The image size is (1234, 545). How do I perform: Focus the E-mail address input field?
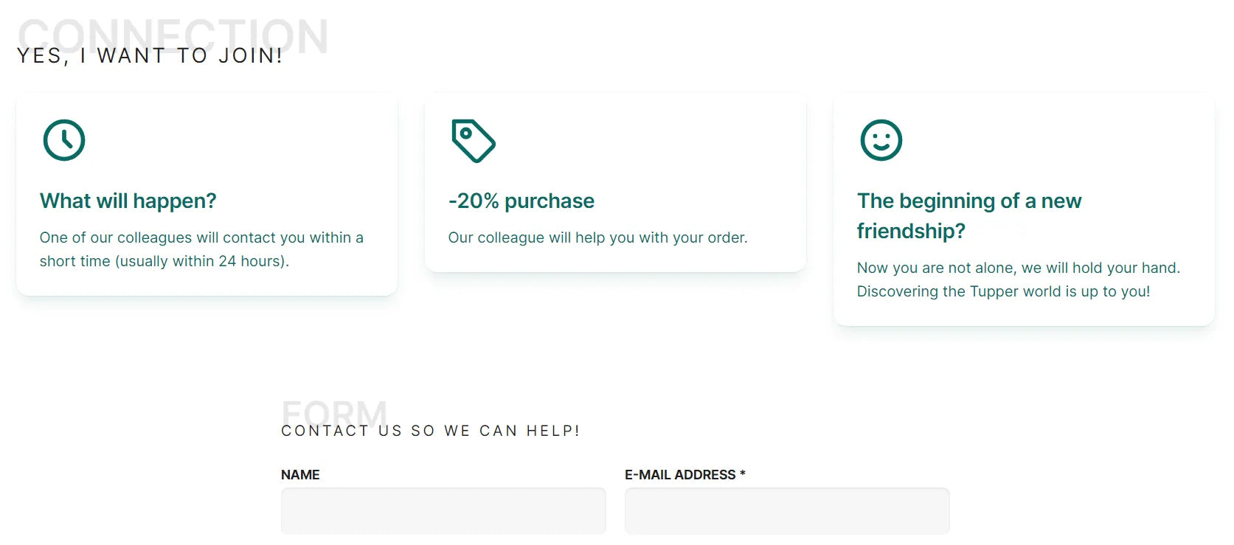point(787,510)
